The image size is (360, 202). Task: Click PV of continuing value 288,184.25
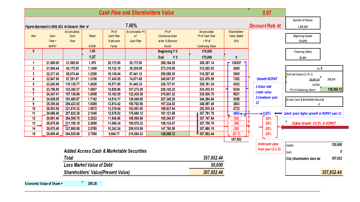[x=168, y=63]
